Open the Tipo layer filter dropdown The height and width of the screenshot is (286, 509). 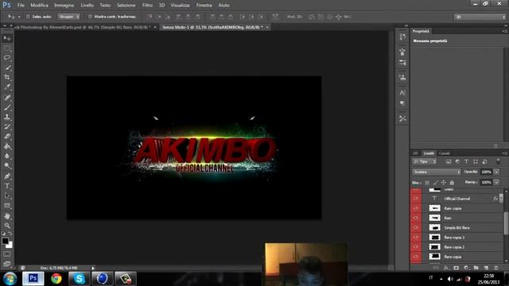pyautogui.click(x=425, y=161)
